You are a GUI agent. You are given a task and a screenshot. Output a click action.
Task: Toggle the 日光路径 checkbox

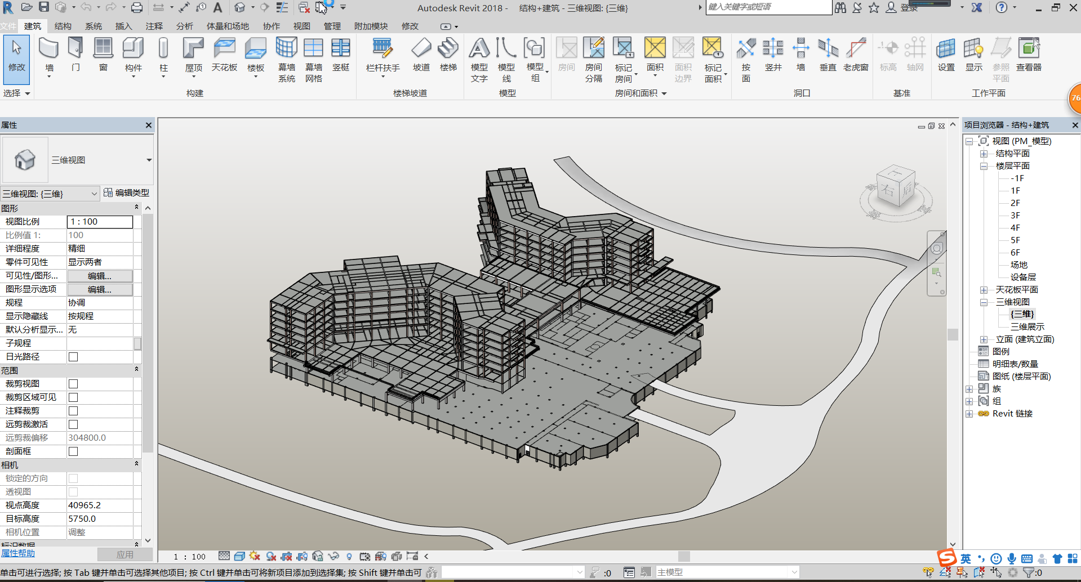(73, 357)
